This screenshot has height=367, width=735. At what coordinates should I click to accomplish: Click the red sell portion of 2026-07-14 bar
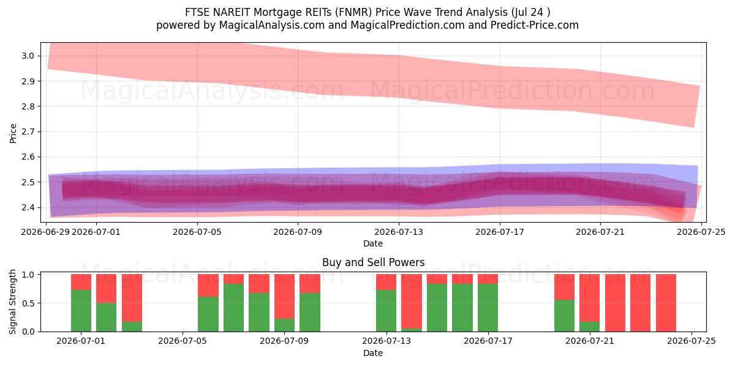pyautogui.click(x=412, y=301)
